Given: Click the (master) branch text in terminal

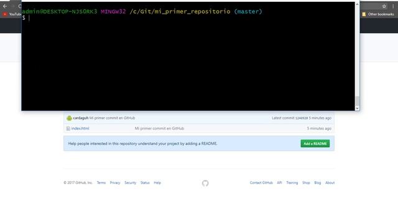Looking at the screenshot, I should [x=248, y=11].
